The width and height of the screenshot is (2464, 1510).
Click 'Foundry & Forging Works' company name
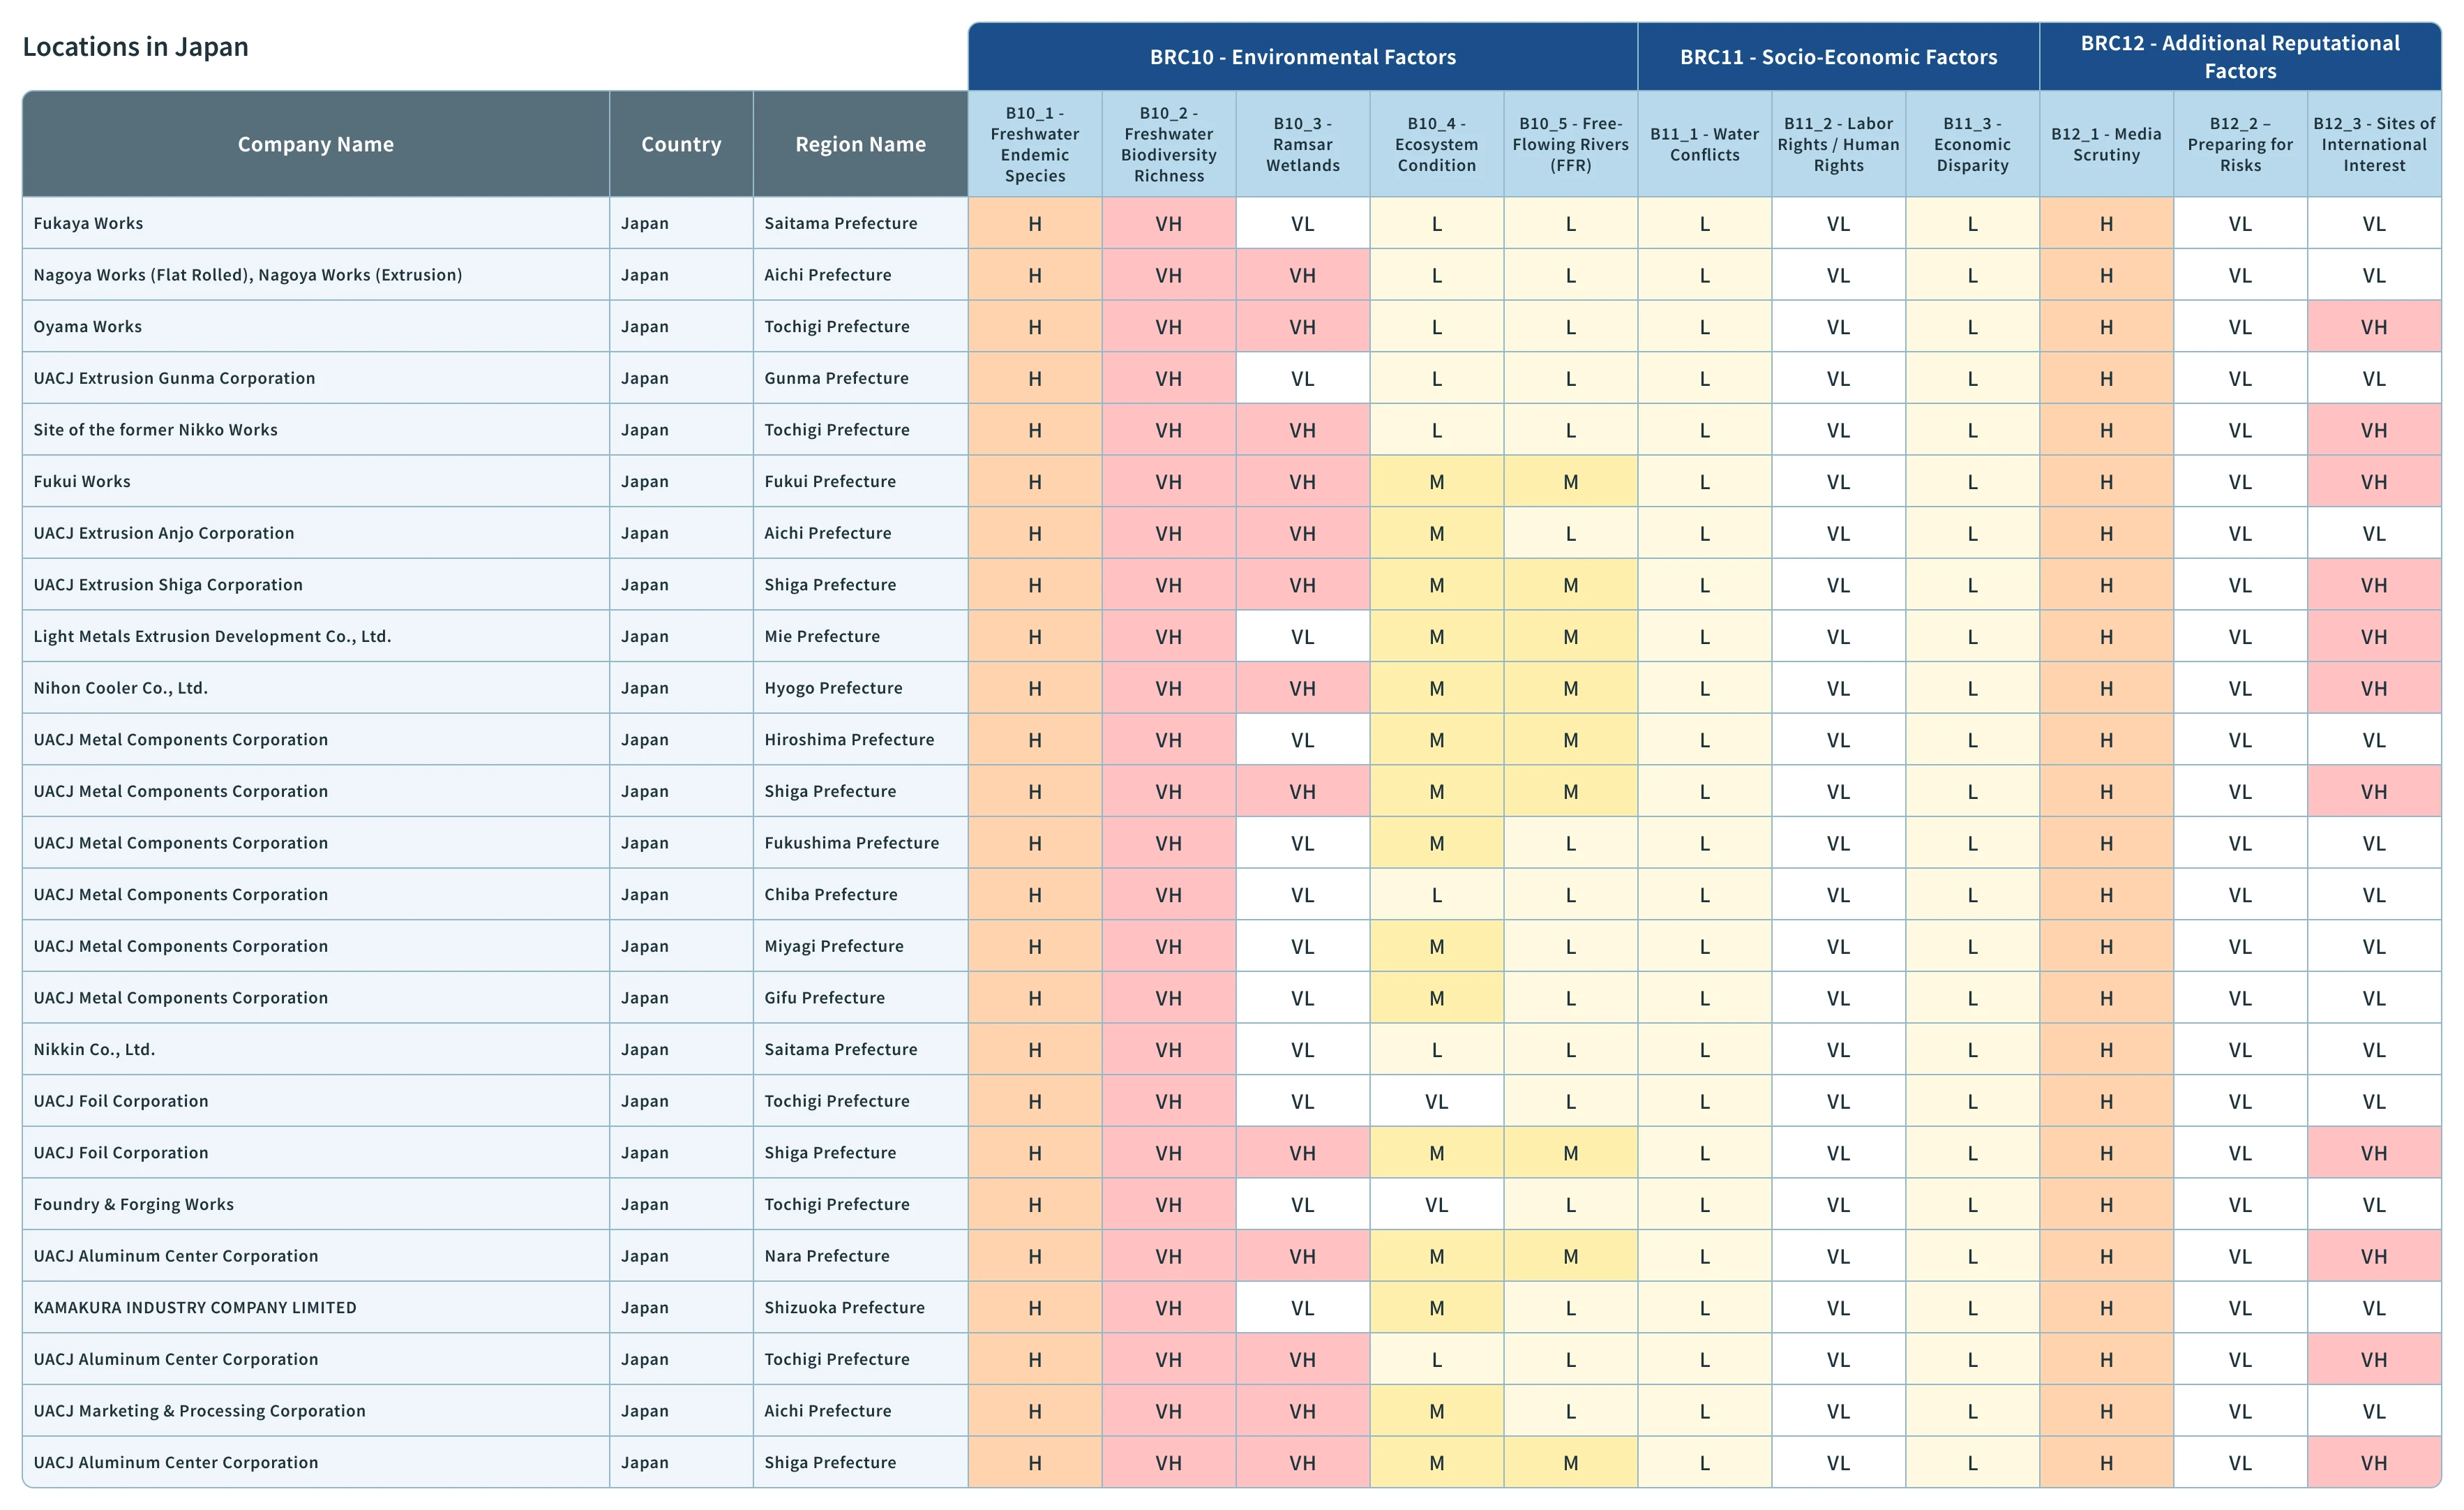(134, 1205)
